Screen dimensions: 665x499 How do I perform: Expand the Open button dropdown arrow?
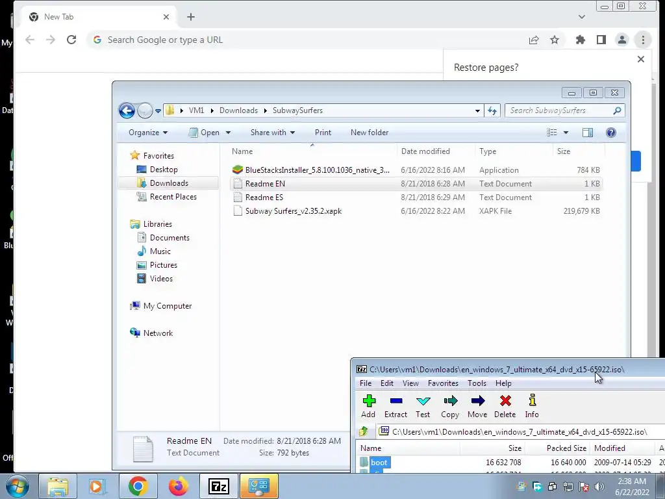[x=228, y=133]
